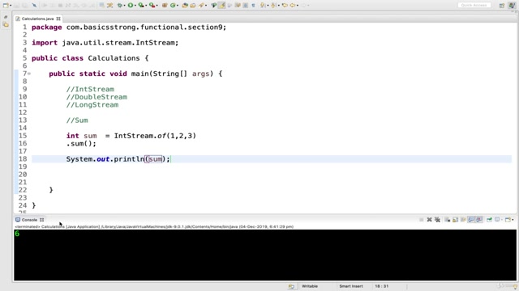This screenshot has width=519, height=291.
Task: Click the Open Type icon
Action: click(185, 6)
